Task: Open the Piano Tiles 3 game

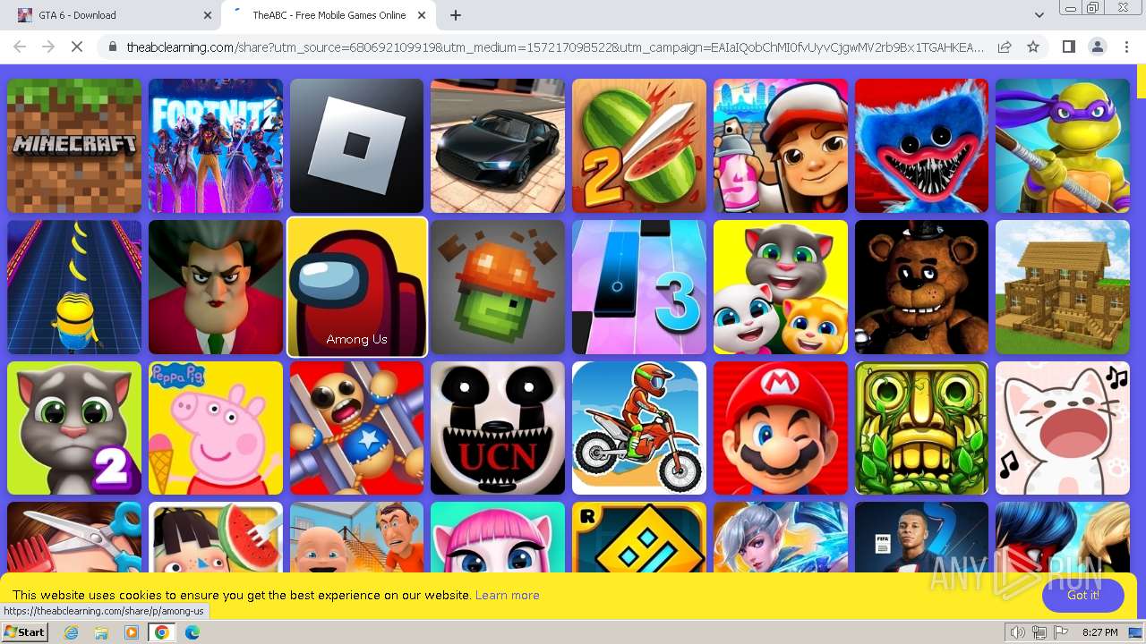Action: click(x=639, y=287)
